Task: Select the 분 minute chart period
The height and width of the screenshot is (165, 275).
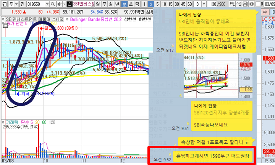Action: [x=125, y=4]
